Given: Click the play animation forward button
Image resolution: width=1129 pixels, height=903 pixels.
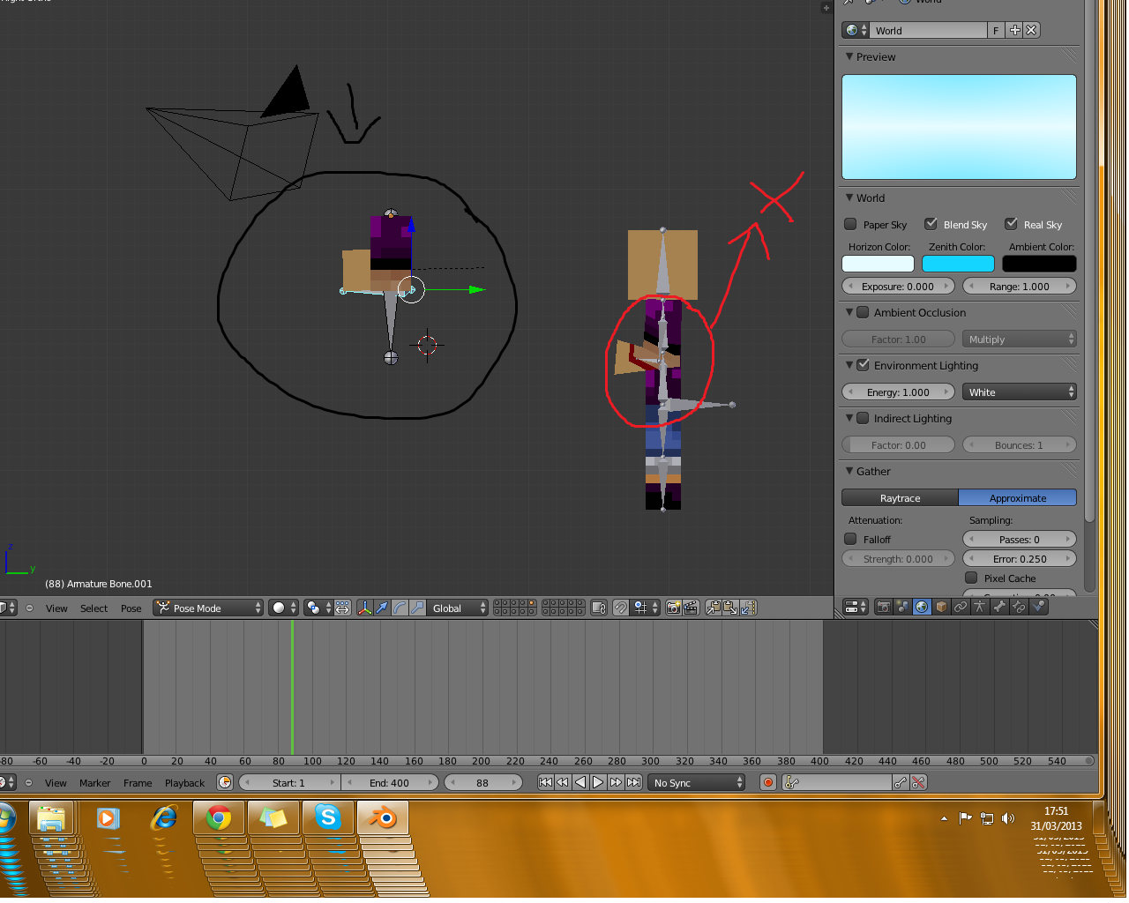Looking at the screenshot, I should 598,782.
